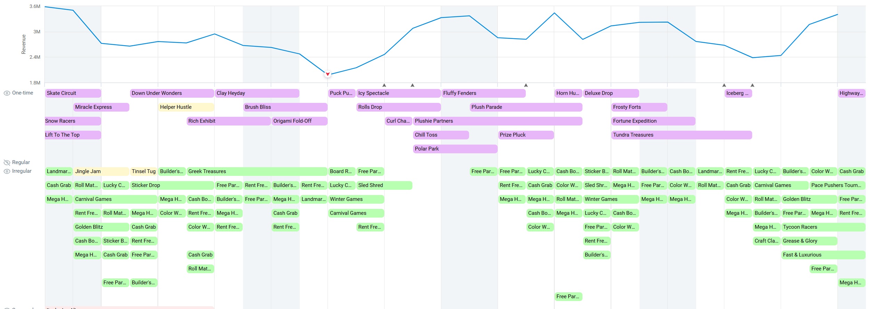Open the Horn Hu... event

pos(568,93)
